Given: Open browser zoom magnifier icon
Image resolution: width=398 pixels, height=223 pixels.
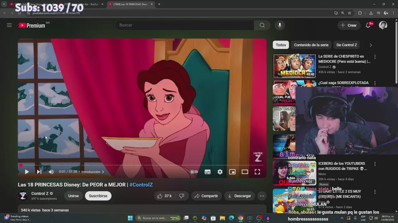Looking at the screenshot, I should click(x=343, y=13).
